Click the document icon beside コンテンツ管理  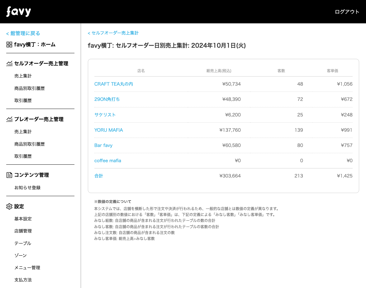coord(9,175)
